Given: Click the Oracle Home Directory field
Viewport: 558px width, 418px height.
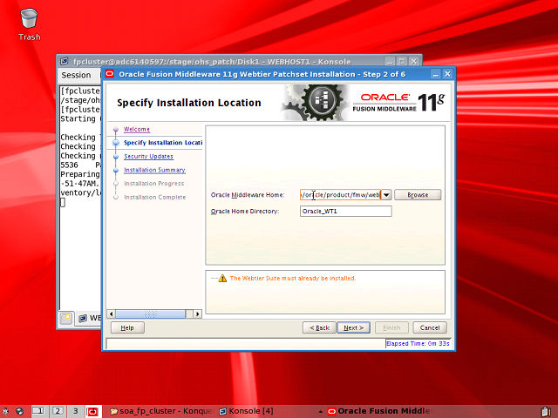Looking at the screenshot, I should pos(345,211).
